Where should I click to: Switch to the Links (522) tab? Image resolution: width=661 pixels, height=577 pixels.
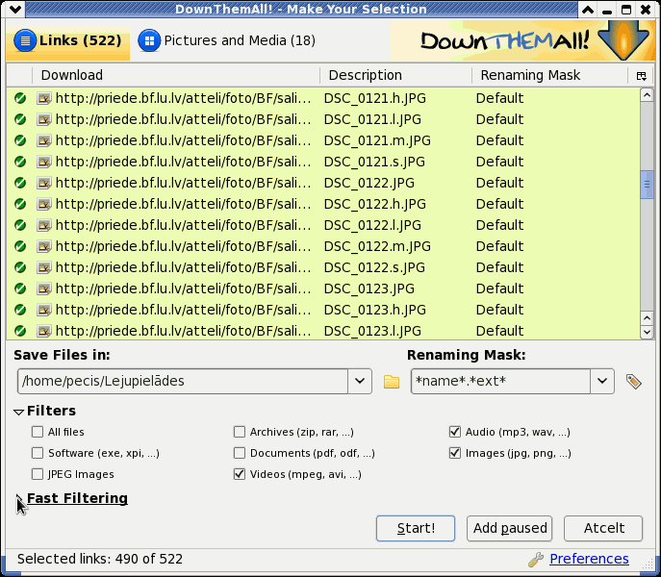pos(68,41)
